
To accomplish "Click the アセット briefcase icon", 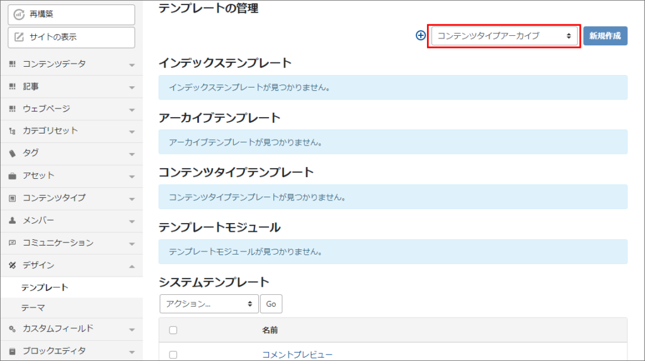I will [13, 176].
